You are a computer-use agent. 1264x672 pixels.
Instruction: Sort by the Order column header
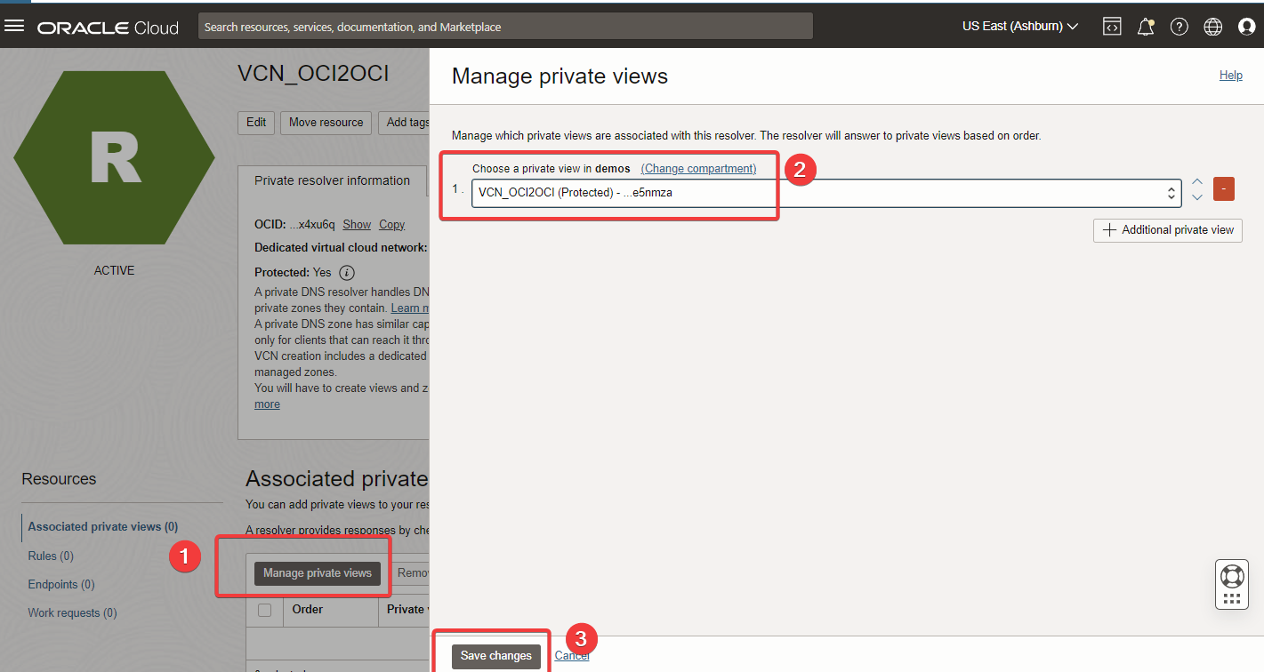click(308, 610)
